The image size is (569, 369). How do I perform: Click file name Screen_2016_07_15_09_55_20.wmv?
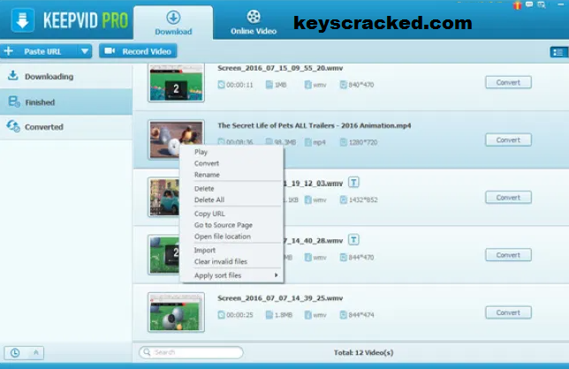point(280,68)
